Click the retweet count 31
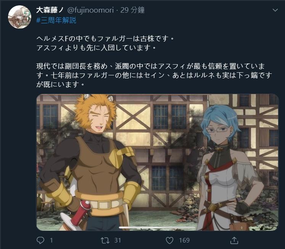Image resolution: width=285 pixels, height=249 pixels. coord(118,240)
